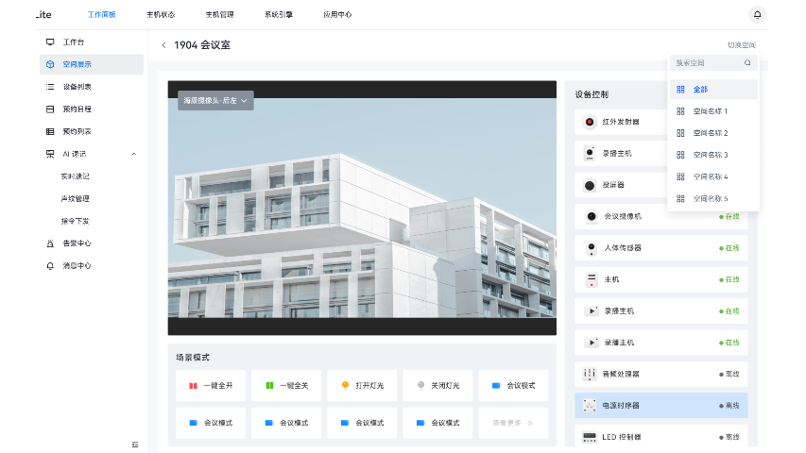Screen dimensions: 806x453
Task: Click the 1904 会议室 page title
Action: click(x=202, y=45)
